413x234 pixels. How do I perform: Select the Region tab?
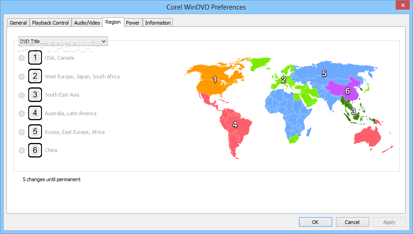113,22
